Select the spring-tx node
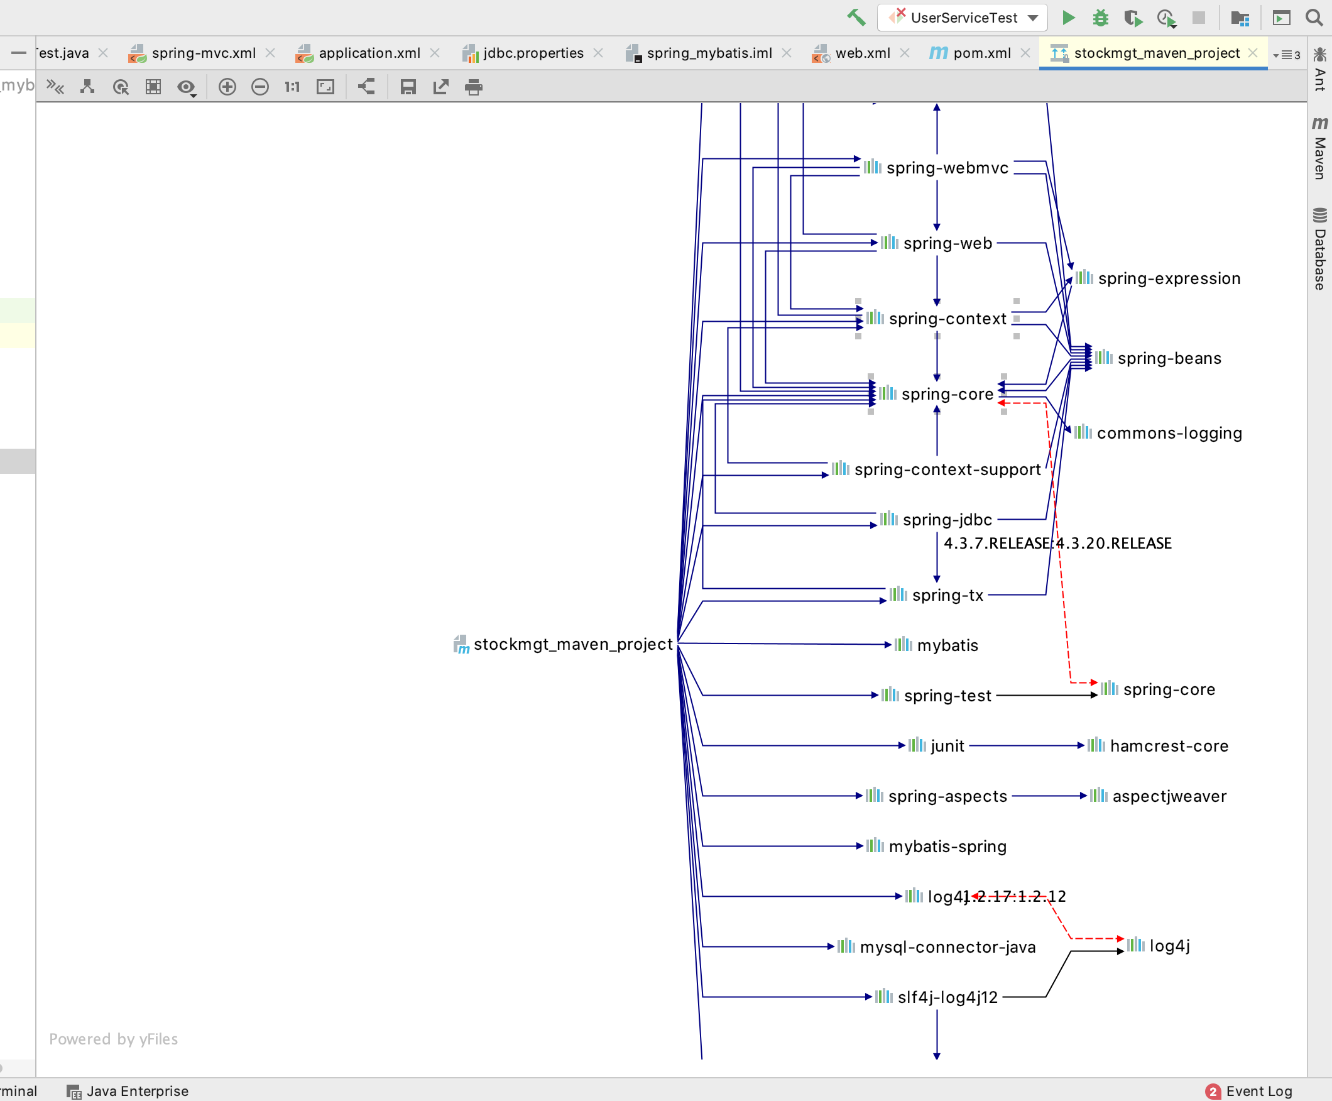Viewport: 1332px width, 1101px height. click(936, 595)
